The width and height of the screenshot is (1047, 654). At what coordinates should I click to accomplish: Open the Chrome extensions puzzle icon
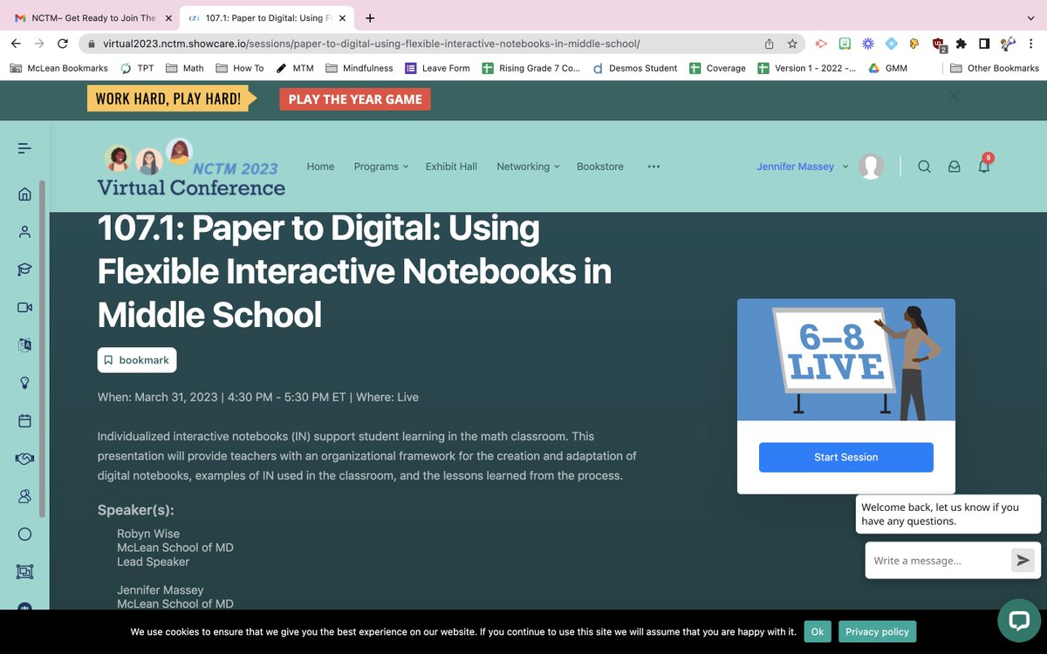[x=961, y=43]
